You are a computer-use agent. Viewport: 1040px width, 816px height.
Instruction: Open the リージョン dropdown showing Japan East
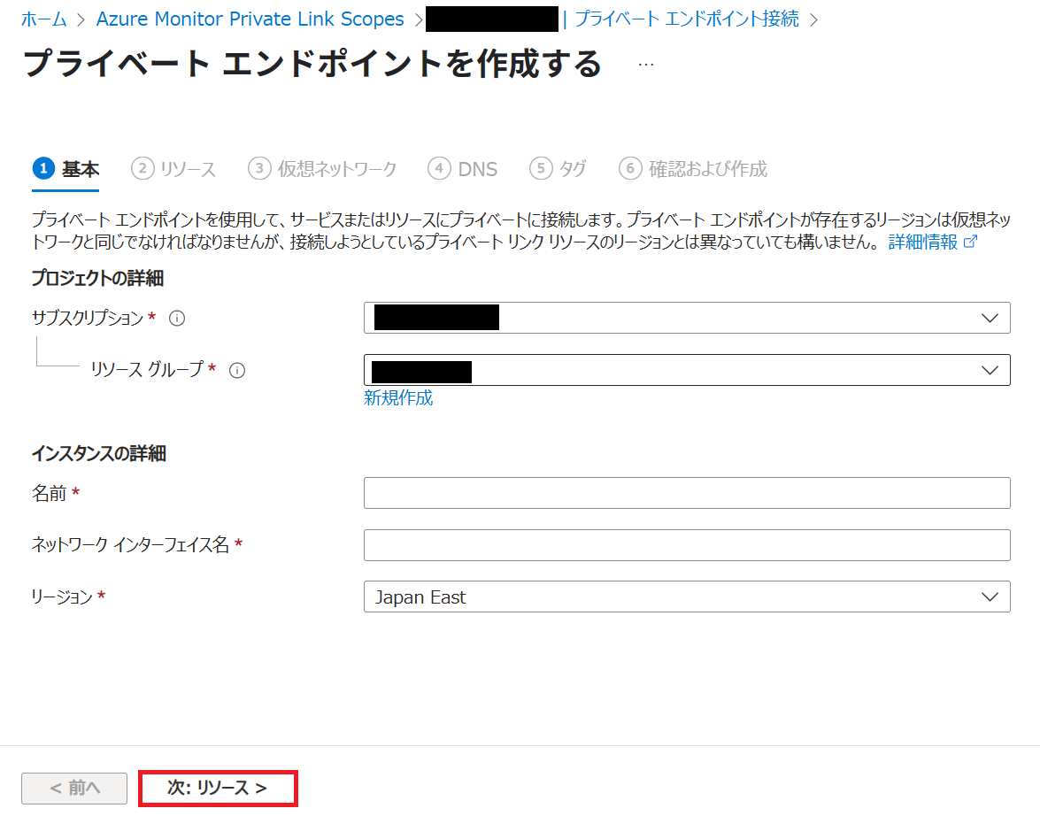point(687,597)
